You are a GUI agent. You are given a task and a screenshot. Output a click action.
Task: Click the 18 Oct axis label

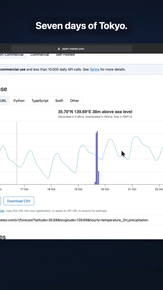pyautogui.click(x=51, y=189)
